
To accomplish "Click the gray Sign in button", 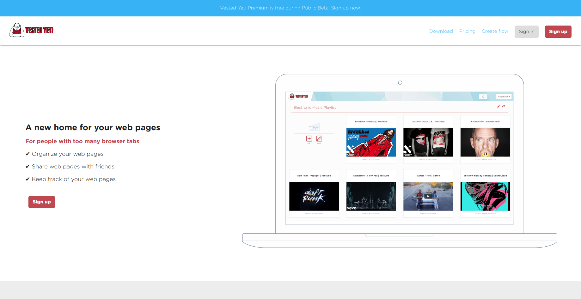I will point(527,32).
